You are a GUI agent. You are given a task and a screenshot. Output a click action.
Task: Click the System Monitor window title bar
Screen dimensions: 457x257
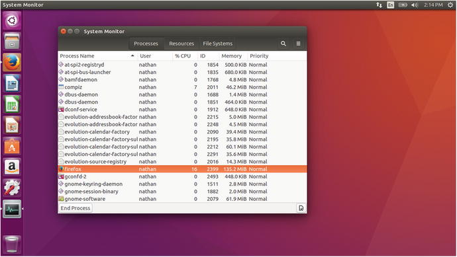tap(182, 32)
